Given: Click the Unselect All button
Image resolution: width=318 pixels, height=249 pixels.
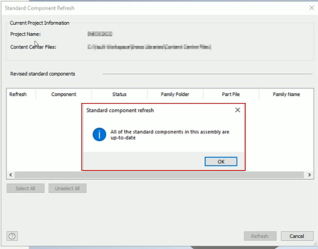Looking at the screenshot, I should coord(67,188).
